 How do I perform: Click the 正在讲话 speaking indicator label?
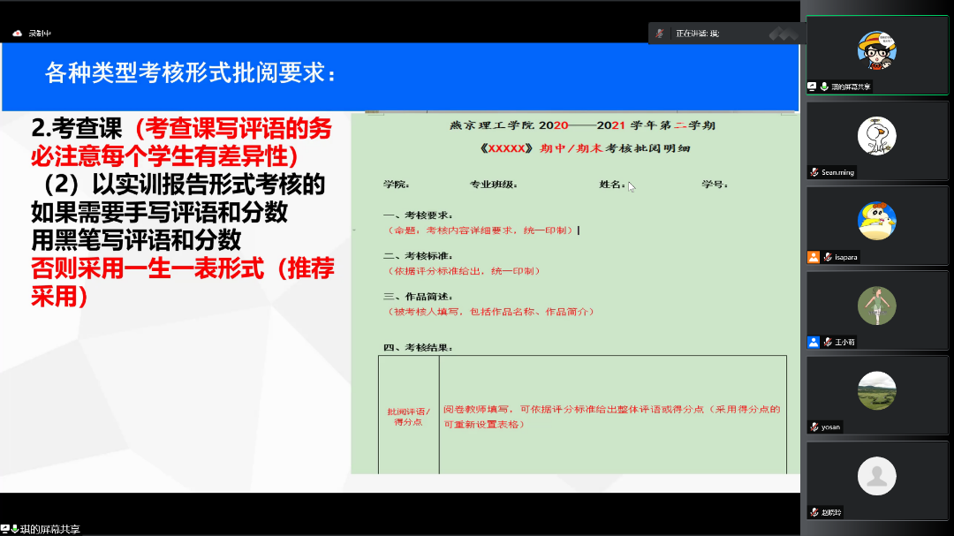point(697,34)
